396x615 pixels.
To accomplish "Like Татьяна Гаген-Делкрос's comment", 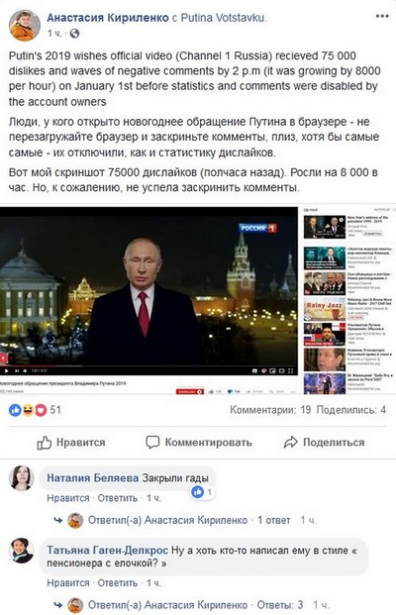I will 68,583.
